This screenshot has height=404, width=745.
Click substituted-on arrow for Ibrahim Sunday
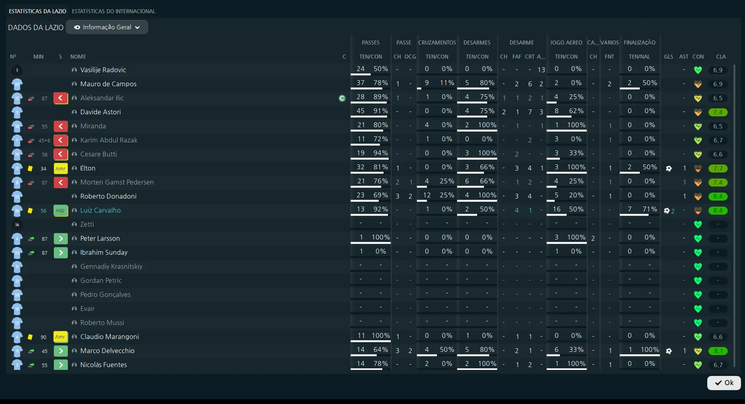[x=61, y=252]
